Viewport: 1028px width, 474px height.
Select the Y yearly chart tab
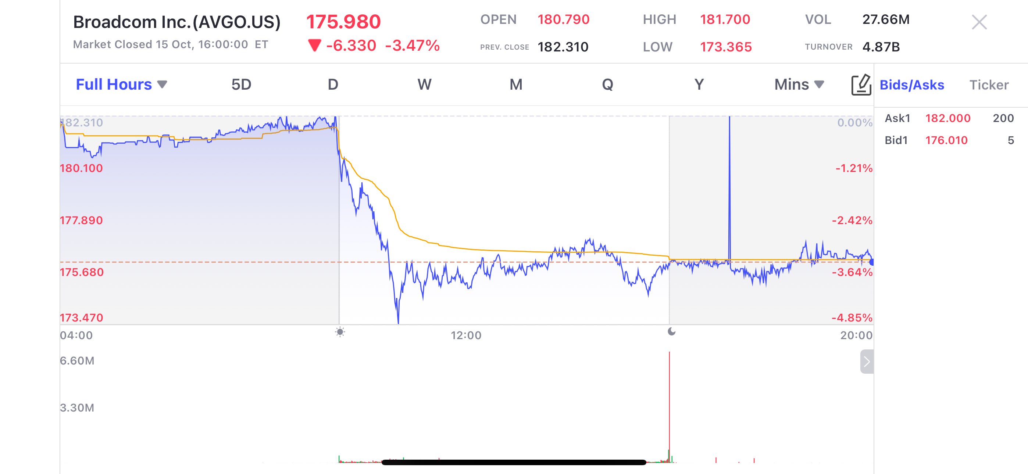tap(699, 85)
